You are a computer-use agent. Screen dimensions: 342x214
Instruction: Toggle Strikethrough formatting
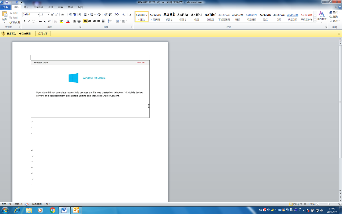coord(40,21)
